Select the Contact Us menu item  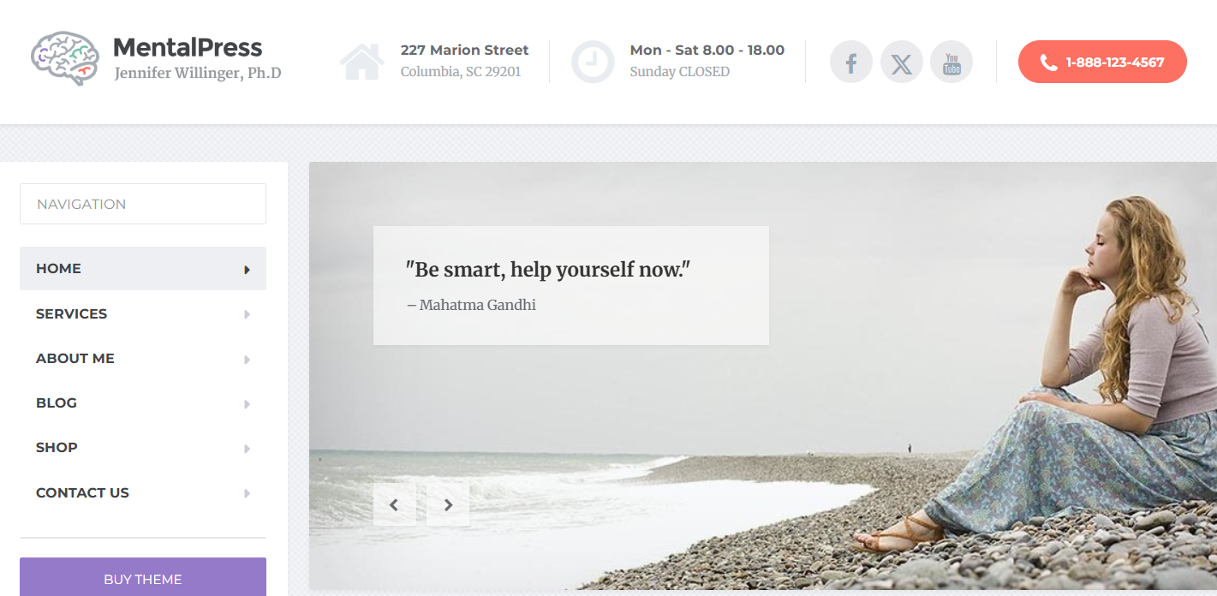[143, 493]
